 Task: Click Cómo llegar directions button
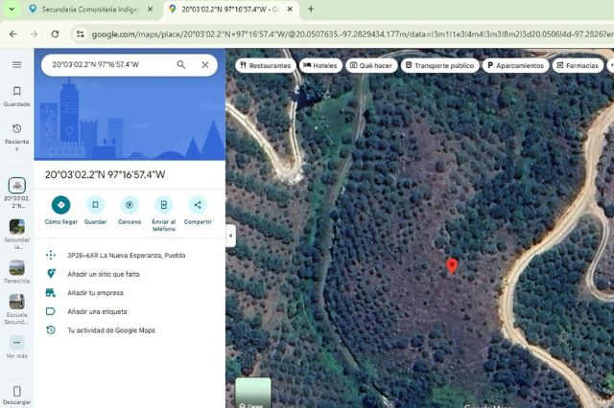pyautogui.click(x=60, y=211)
